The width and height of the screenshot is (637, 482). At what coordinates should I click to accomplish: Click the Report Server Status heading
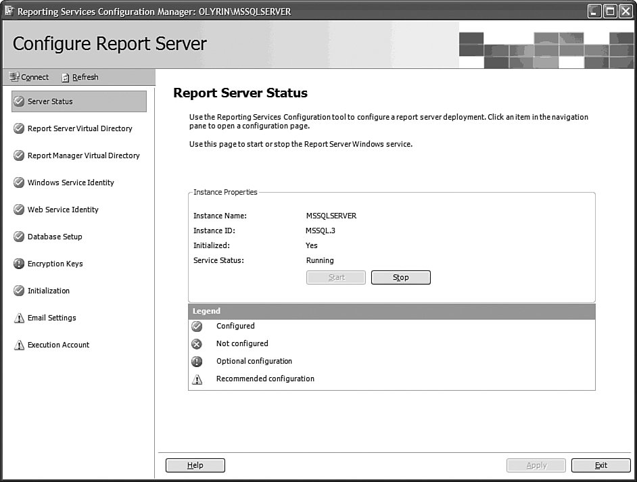[x=240, y=93]
